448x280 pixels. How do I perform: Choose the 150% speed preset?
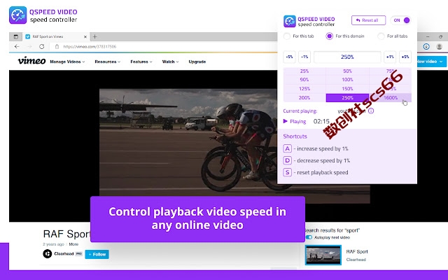[x=347, y=89]
